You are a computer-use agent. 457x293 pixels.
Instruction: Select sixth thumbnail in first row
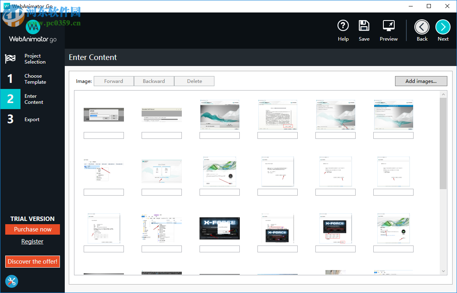pos(393,115)
